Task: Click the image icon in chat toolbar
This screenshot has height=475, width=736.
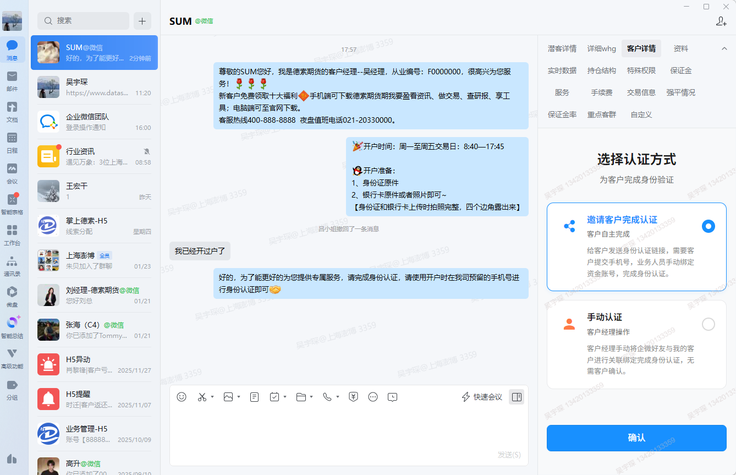Action: point(228,397)
